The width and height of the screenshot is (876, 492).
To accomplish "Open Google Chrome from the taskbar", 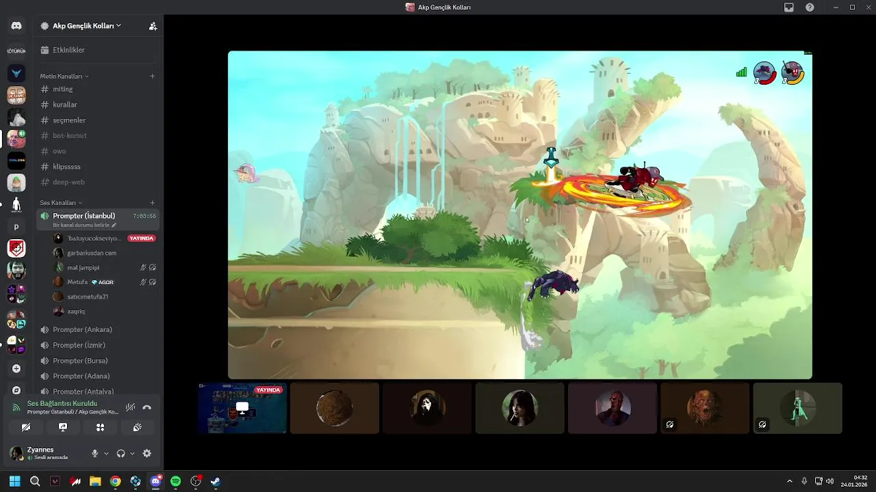I will tap(115, 481).
